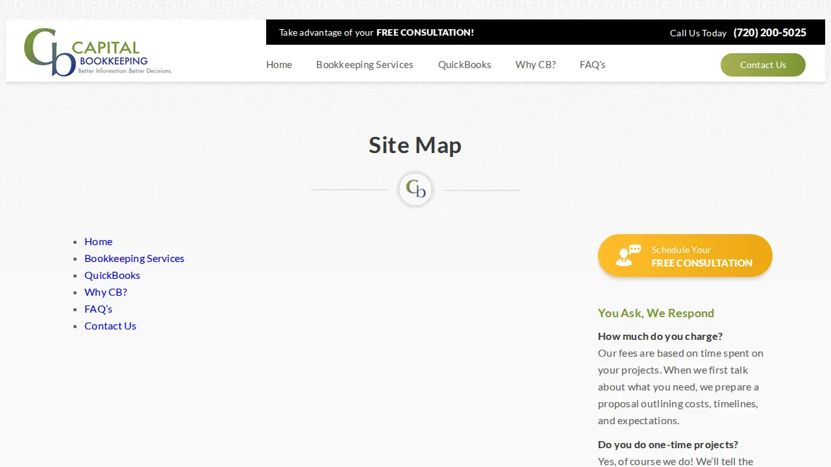Open the Why CB? link in site map list
Image resolution: width=831 pixels, height=467 pixels.
106,292
